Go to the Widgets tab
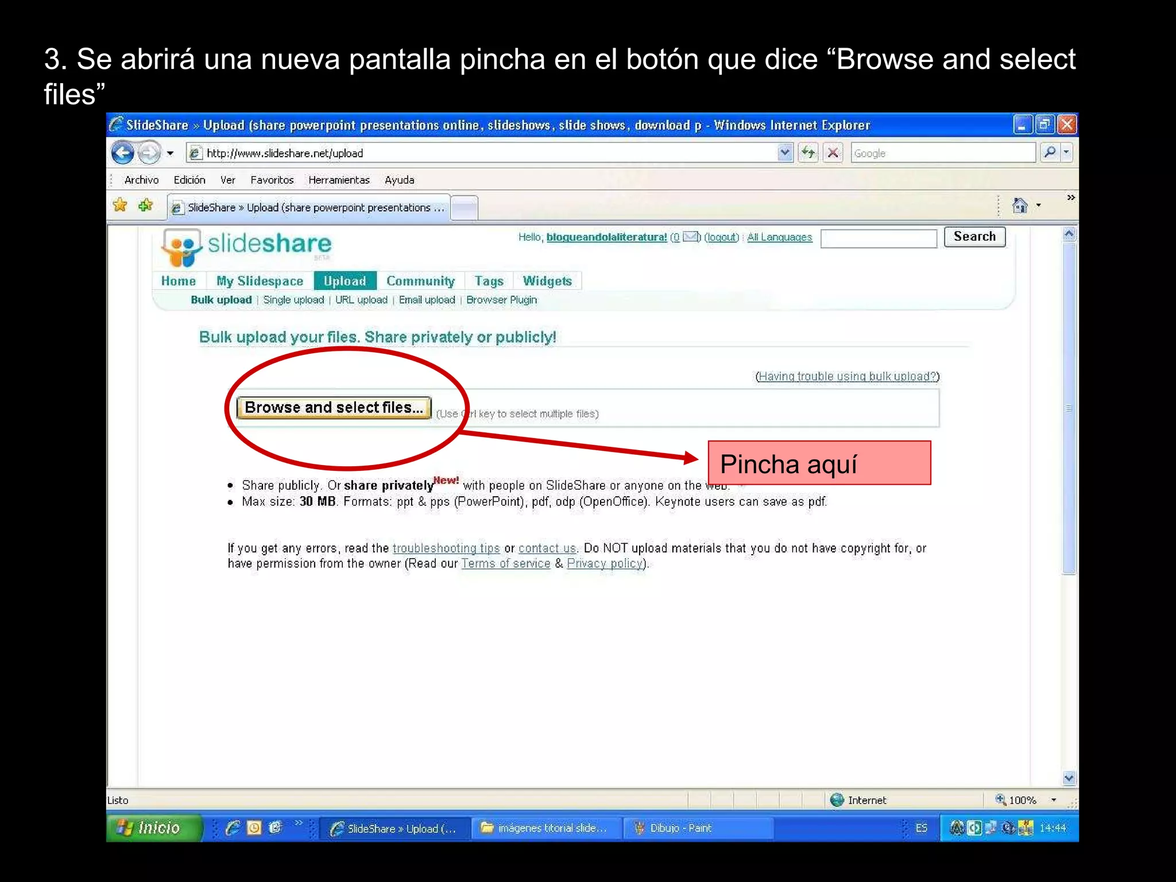Screen dimensions: 1176x882 coord(547,281)
